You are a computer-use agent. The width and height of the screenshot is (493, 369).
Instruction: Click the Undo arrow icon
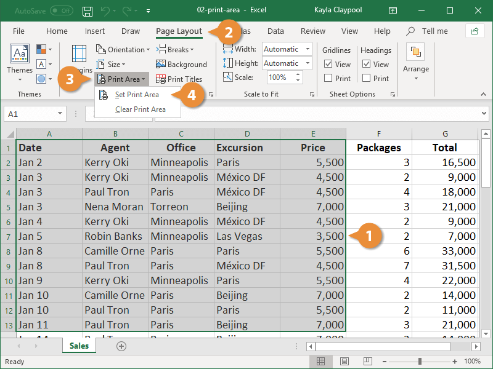click(x=105, y=11)
